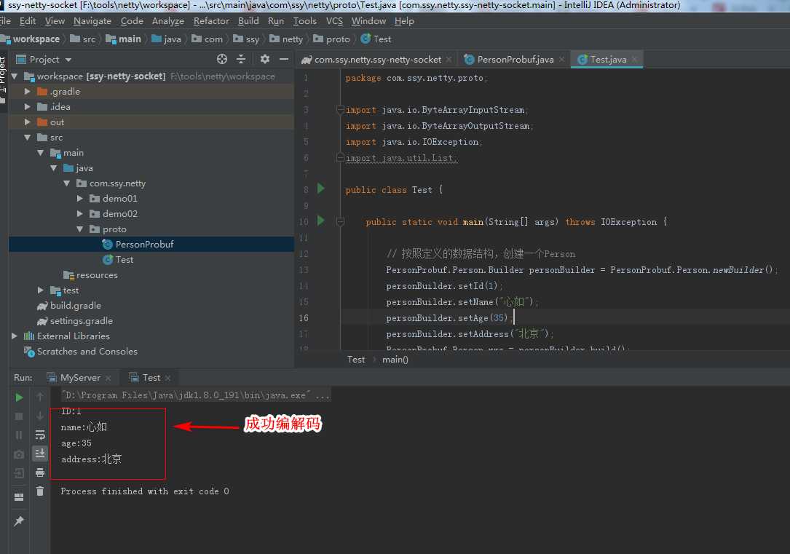Collapse the src folder
This screenshot has height=554, width=790.
27,138
